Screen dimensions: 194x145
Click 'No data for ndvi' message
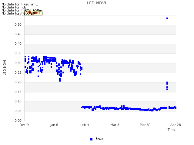point(15,7)
